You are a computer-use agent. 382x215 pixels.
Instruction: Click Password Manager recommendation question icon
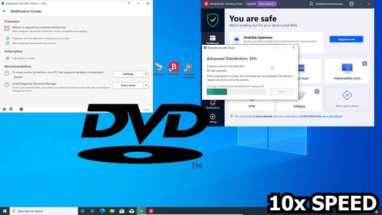click(7, 85)
